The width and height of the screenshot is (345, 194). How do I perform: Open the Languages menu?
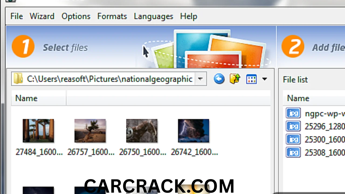[x=153, y=16]
